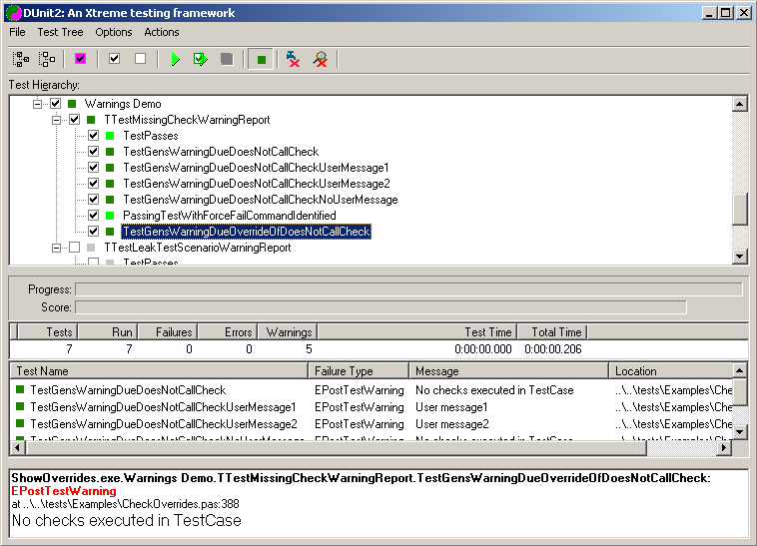The width and height of the screenshot is (757, 546).
Task: Collapse the Warnings Demo tree node
Action: pyautogui.click(x=37, y=104)
